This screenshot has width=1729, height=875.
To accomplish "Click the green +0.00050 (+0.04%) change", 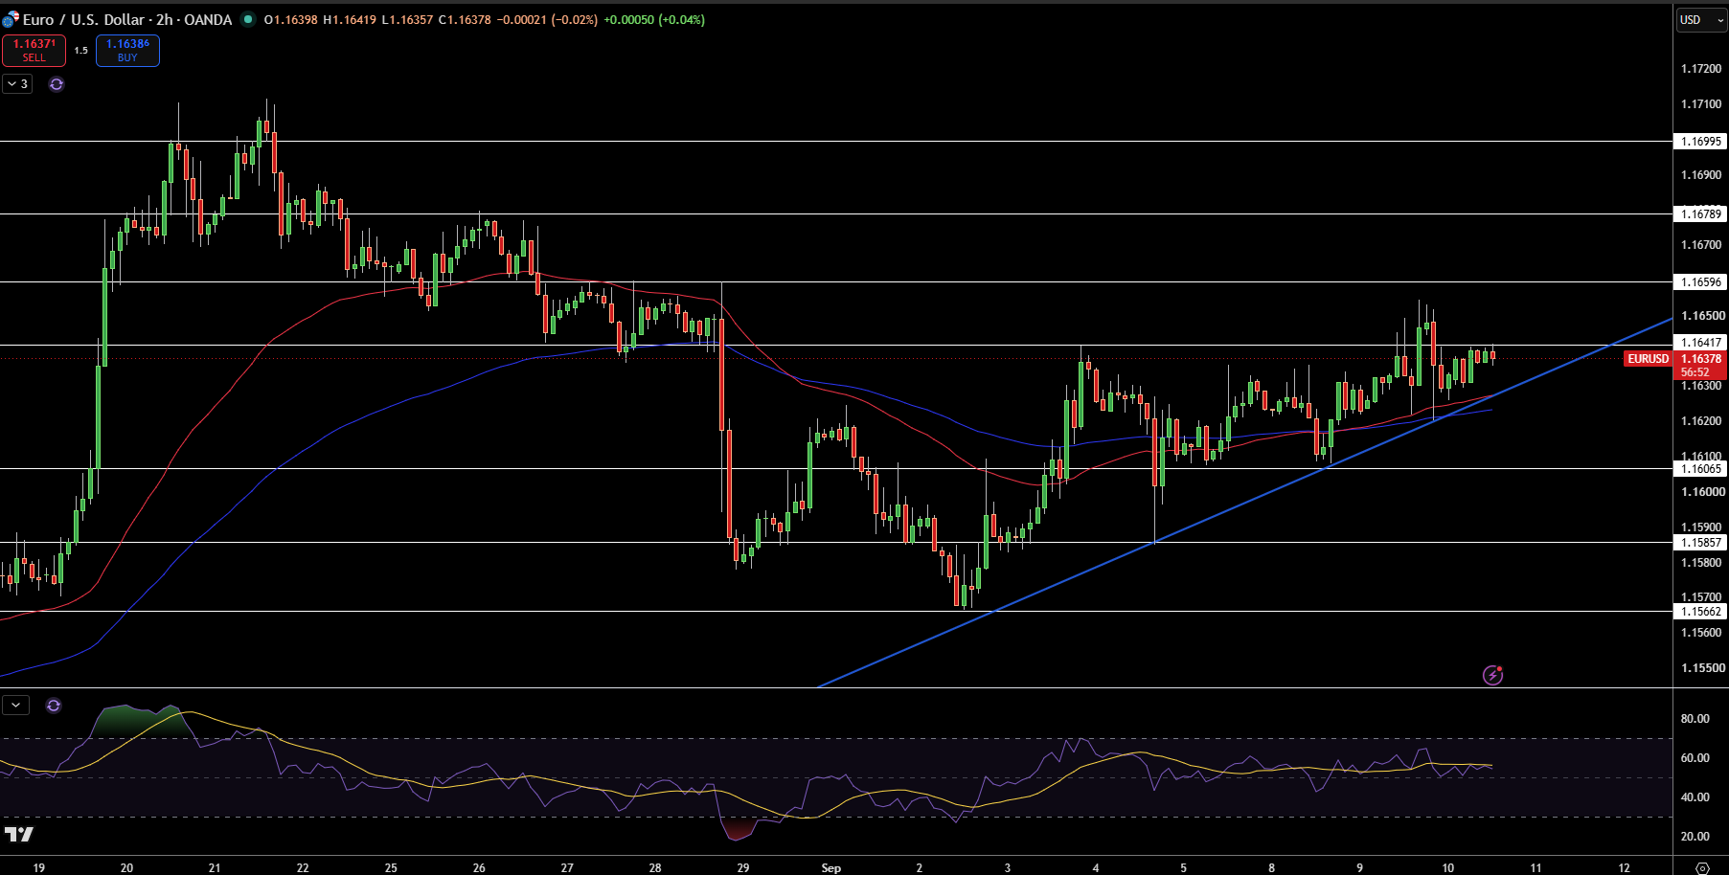I will click(654, 19).
